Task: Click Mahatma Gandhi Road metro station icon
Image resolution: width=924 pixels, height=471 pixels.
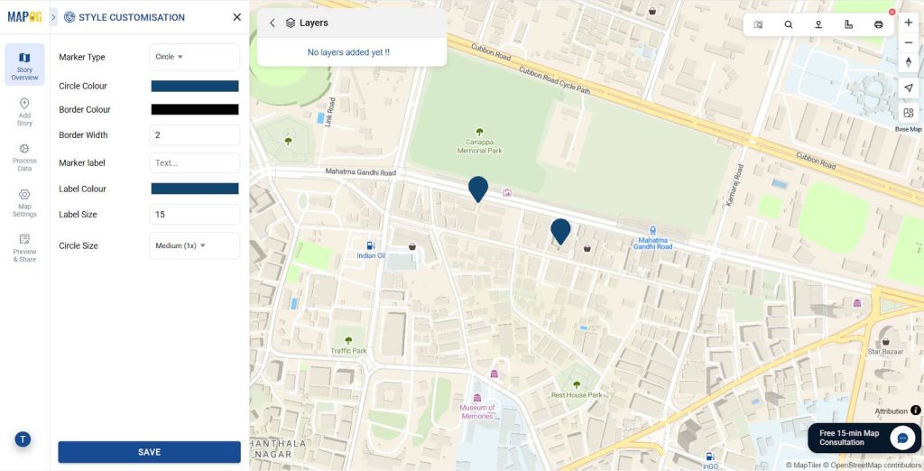Action: 652,230
